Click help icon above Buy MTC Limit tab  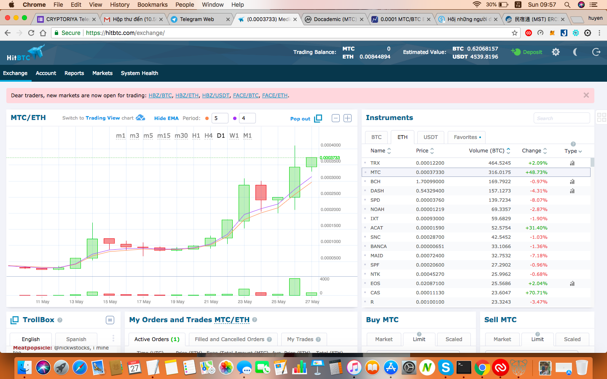point(419,334)
